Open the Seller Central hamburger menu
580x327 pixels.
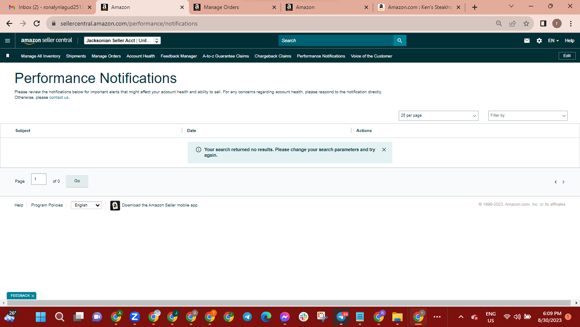pos(7,40)
